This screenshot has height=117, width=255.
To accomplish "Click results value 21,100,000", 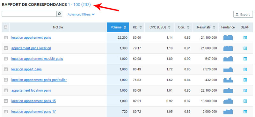I will pyautogui.click(x=209, y=37).
